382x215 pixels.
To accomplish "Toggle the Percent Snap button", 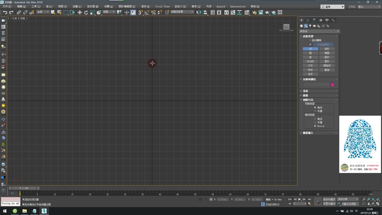I will click(153, 12).
